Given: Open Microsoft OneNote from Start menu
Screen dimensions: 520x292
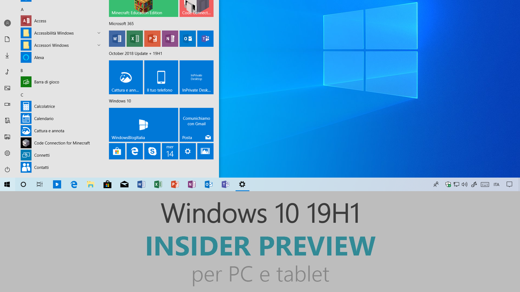Looking at the screenshot, I should click(170, 38).
